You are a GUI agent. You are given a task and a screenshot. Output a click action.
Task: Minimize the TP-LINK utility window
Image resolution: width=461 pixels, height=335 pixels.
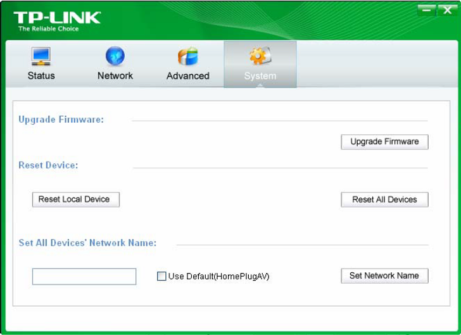427,10
